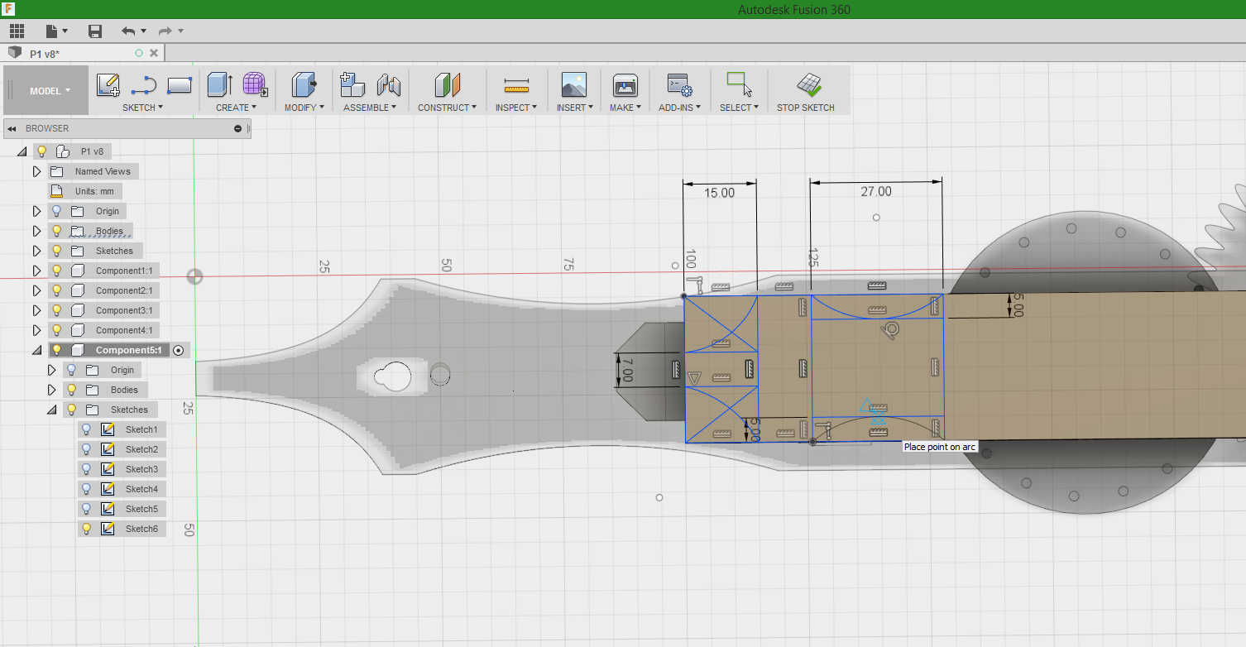Image resolution: width=1246 pixels, height=647 pixels.
Task: Select the Extrude tool
Action: tap(219, 84)
